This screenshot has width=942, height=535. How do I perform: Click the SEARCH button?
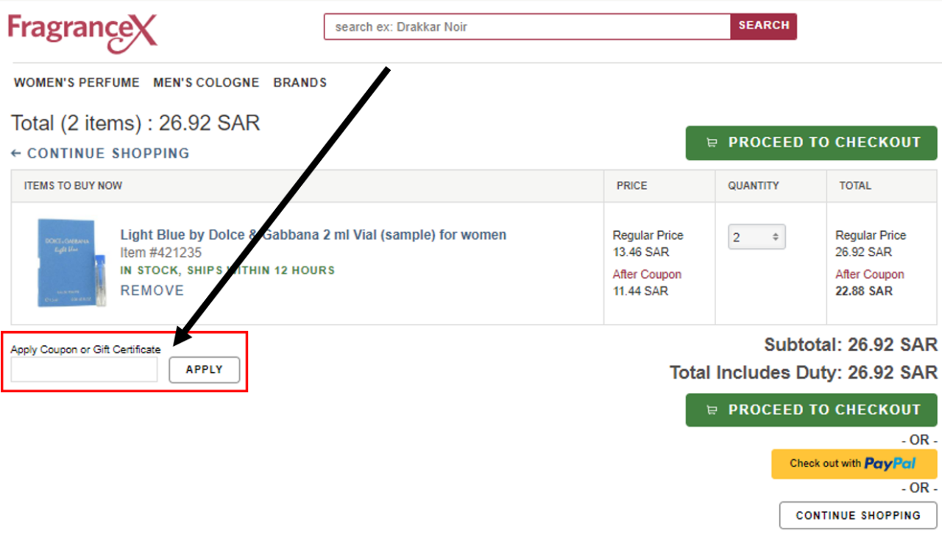pos(763,26)
